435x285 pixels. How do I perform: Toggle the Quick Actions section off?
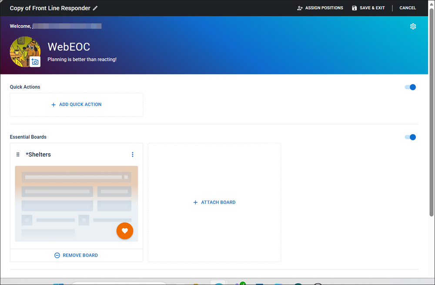click(410, 87)
